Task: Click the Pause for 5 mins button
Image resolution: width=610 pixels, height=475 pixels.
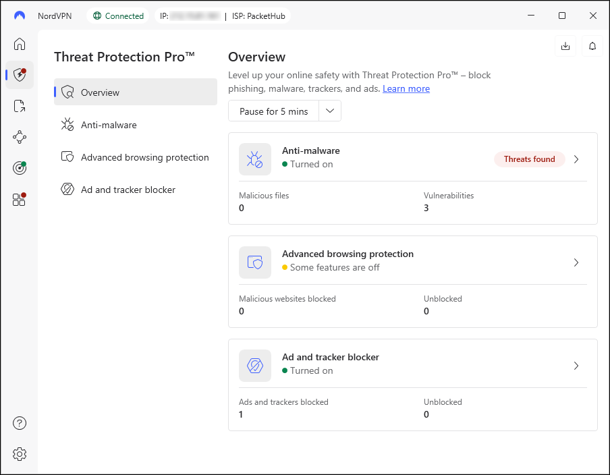Action: 273,111
